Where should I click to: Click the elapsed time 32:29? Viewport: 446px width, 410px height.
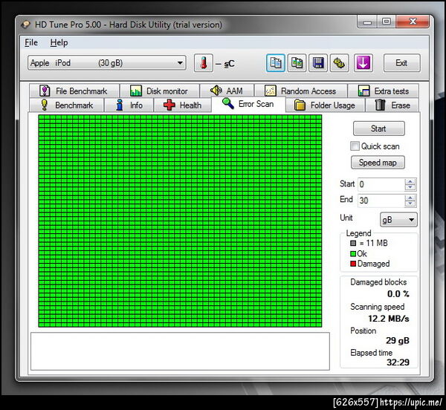tap(398, 362)
